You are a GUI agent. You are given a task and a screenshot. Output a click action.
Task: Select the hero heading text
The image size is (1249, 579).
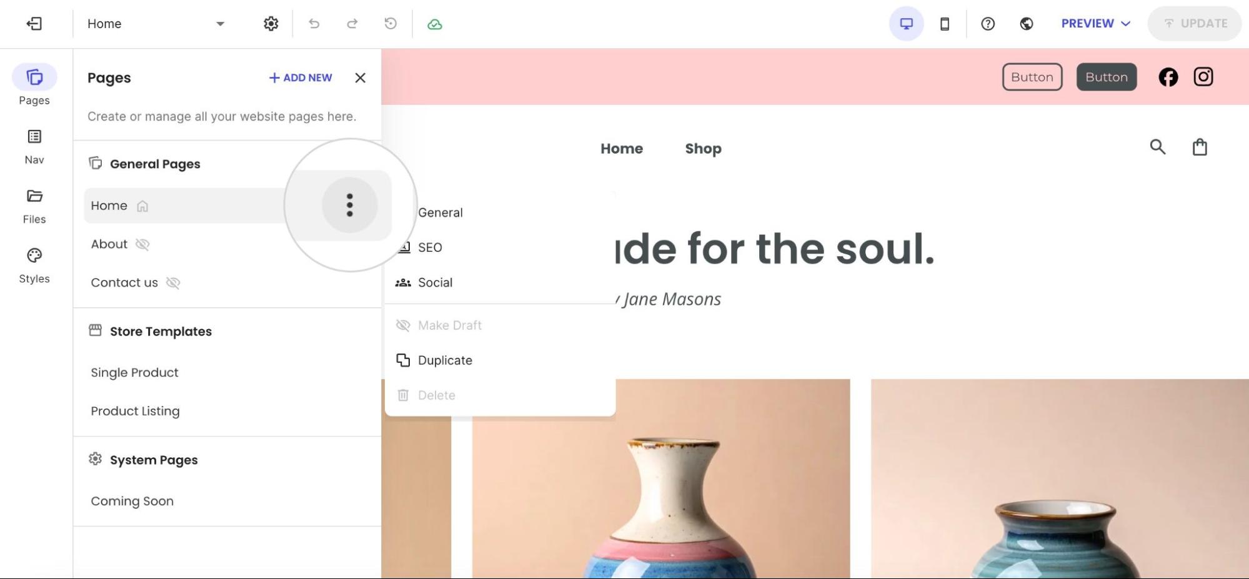[x=775, y=249]
